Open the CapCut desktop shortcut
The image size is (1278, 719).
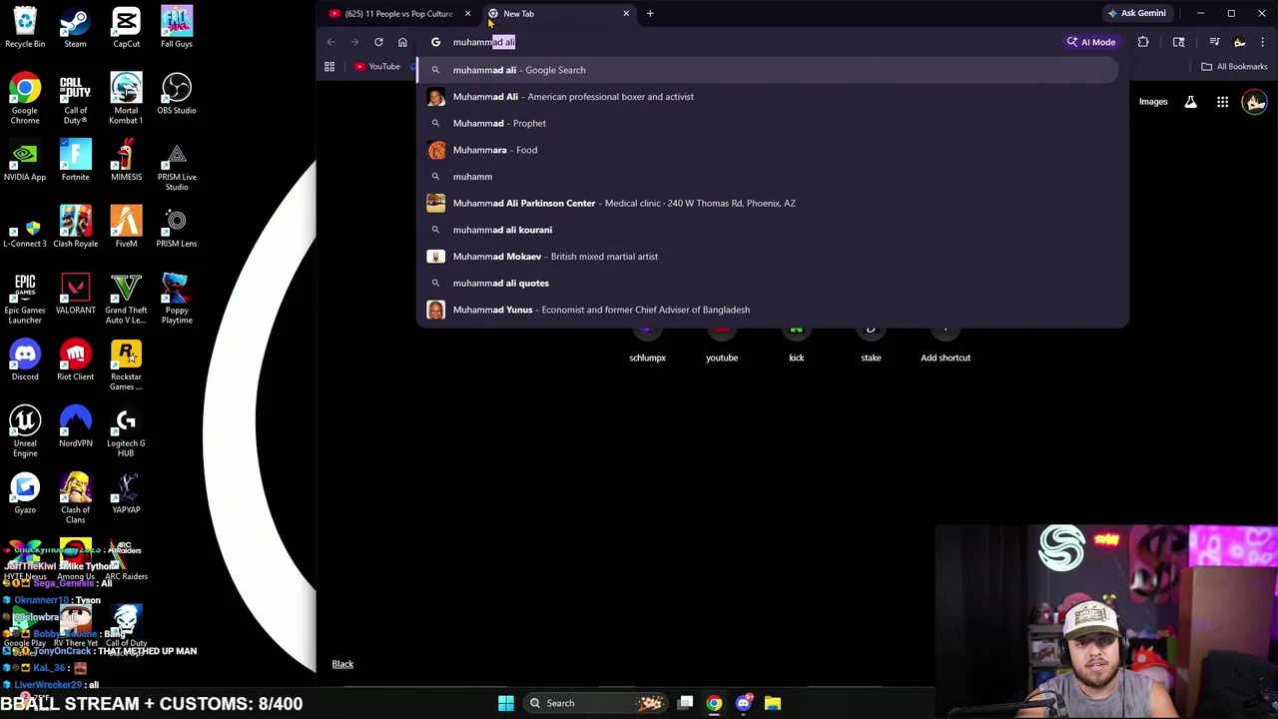[x=126, y=27]
